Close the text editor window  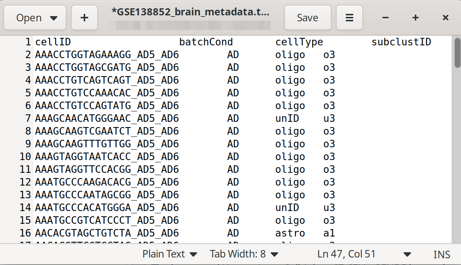click(446, 18)
